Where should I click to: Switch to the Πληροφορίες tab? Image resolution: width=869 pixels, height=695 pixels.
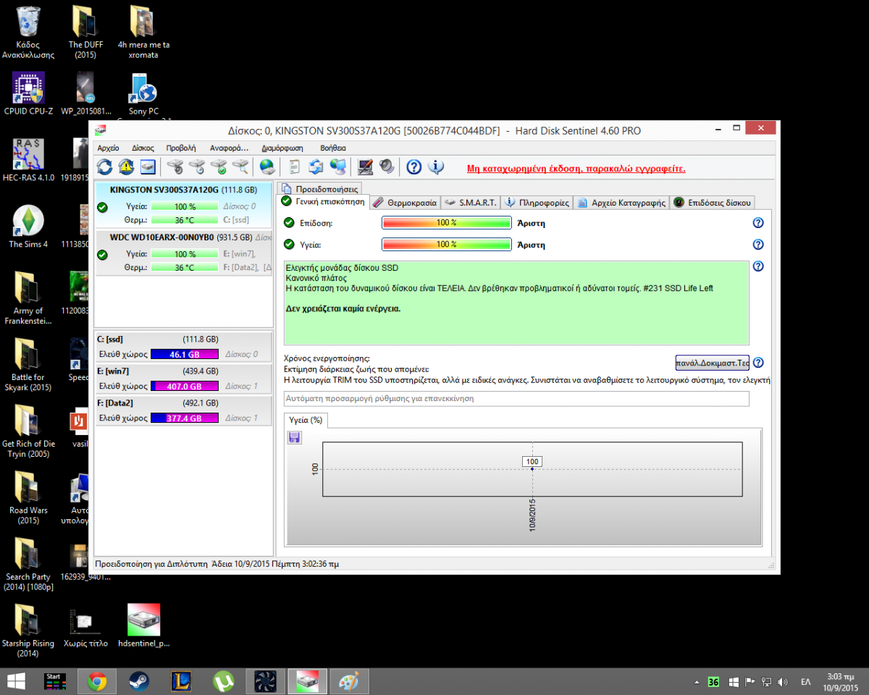pyautogui.click(x=537, y=203)
